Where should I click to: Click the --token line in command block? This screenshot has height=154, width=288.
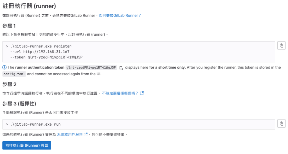[x=46, y=57]
